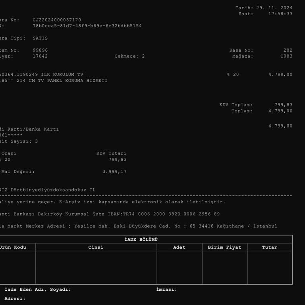Select the Çekmece: 2 text

129,56
